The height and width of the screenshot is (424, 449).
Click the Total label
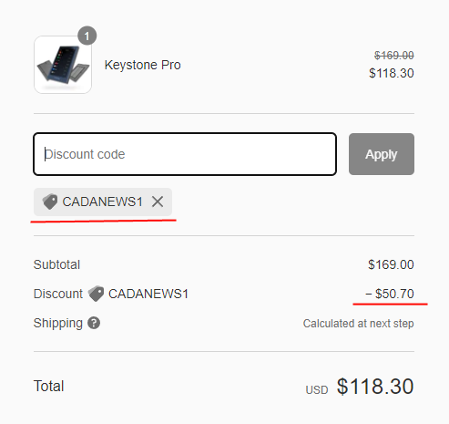(49, 386)
